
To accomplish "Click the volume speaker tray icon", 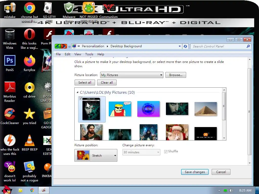I will click(231, 190).
